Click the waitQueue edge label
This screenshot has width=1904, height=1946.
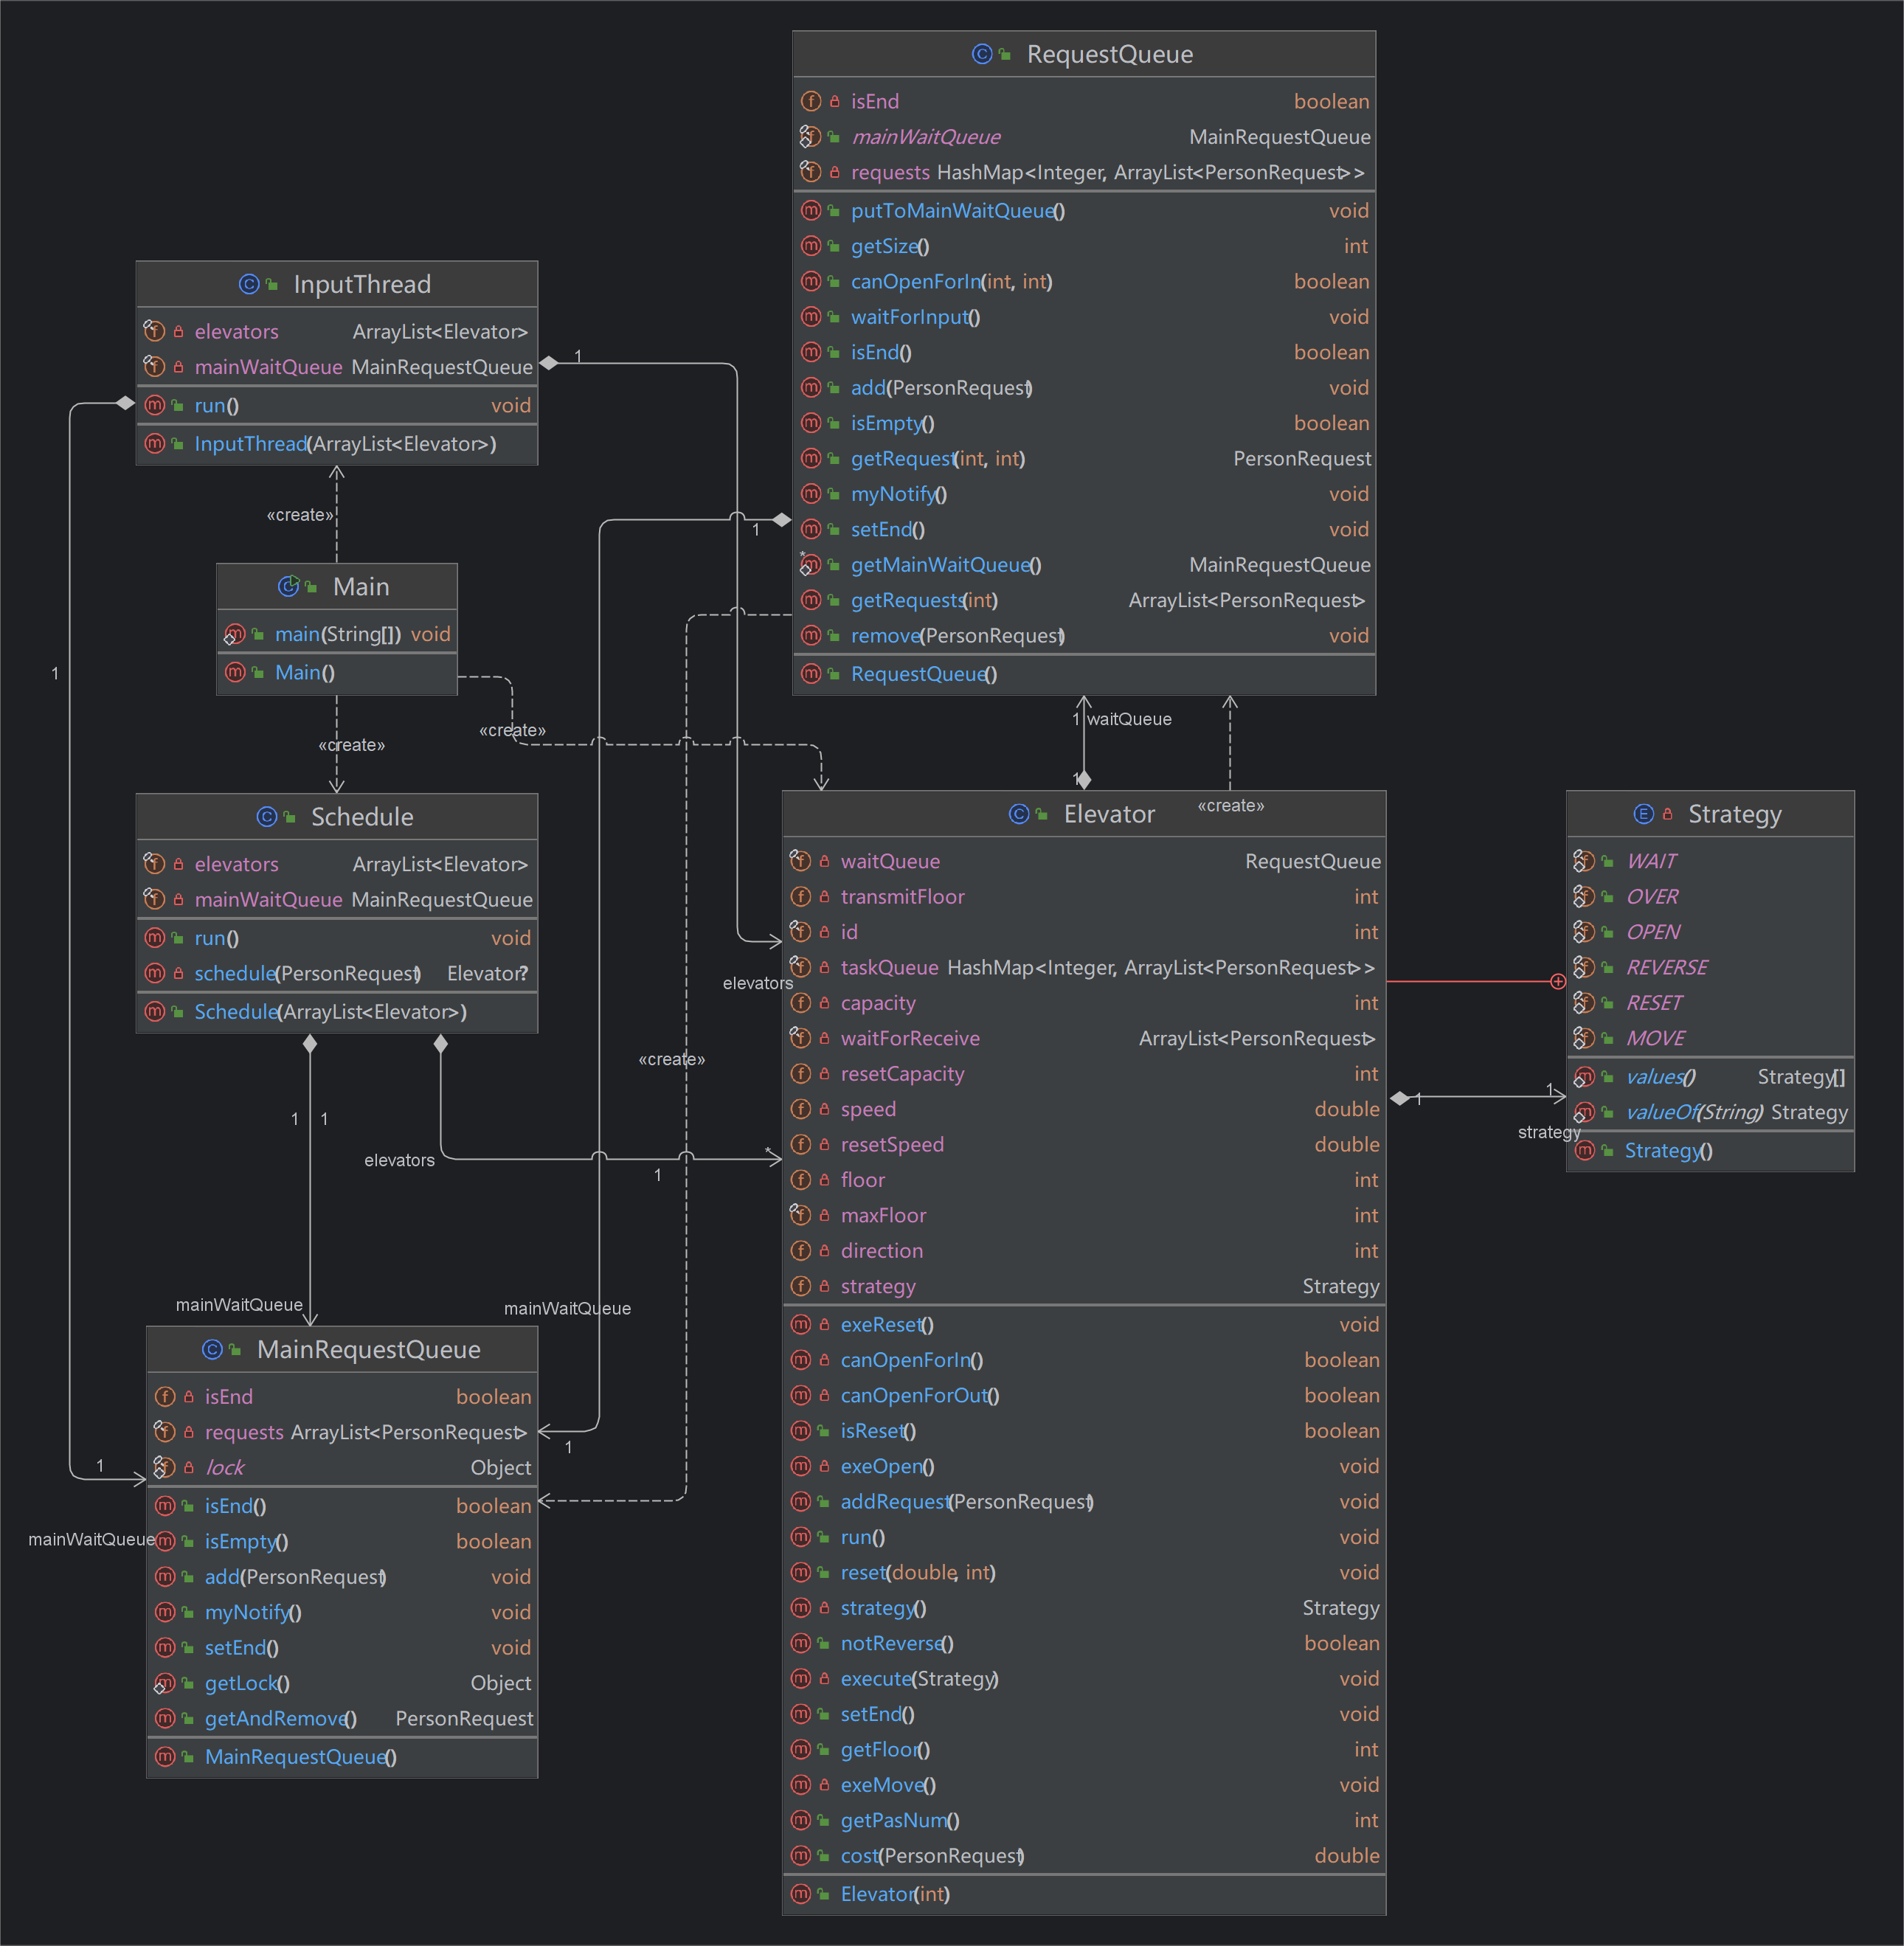[x=1129, y=719]
